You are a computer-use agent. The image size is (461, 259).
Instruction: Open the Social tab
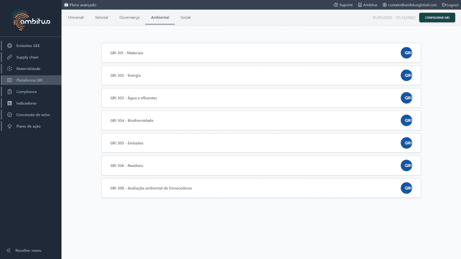pyautogui.click(x=185, y=18)
